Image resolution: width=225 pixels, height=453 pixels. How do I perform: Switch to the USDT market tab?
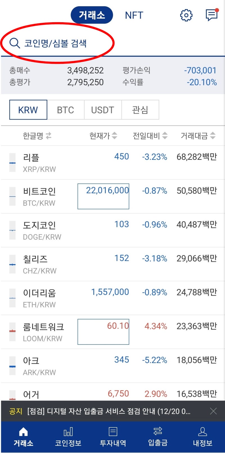103,110
